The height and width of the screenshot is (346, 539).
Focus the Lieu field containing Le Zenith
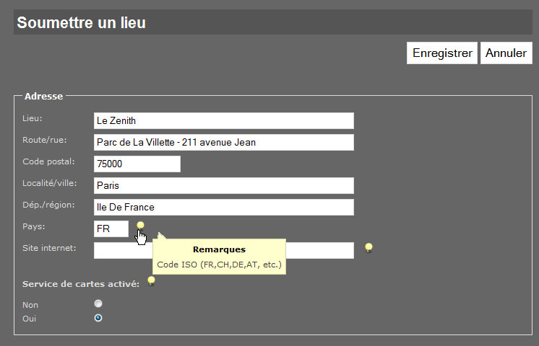click(x=224, y=120)
